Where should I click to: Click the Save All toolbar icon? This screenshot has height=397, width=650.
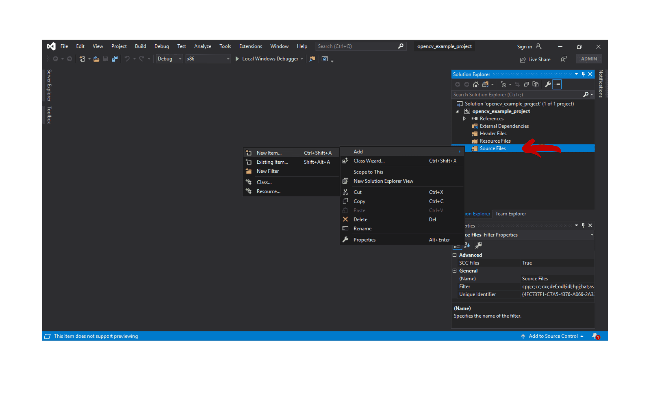tap(114, 59)
